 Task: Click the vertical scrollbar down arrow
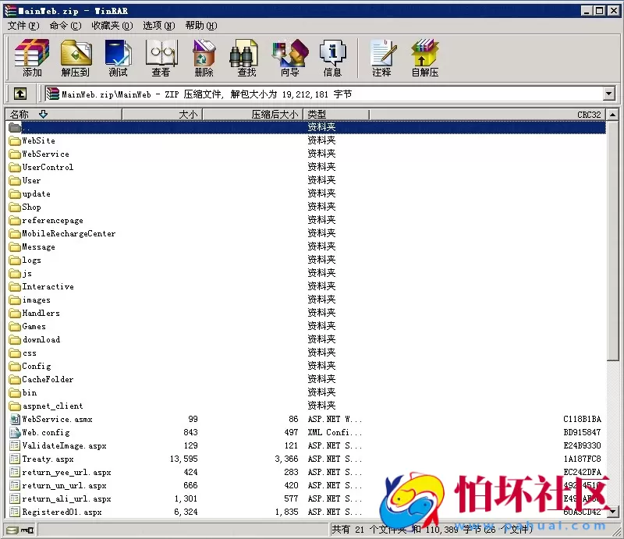point(613,512)
